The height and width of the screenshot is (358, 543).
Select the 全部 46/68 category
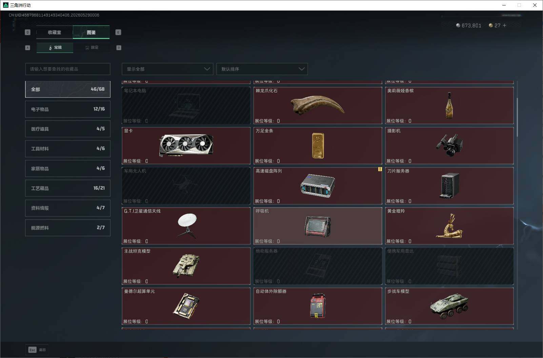(68, 89)
